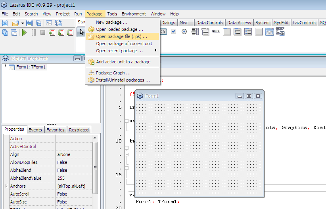
Task: Switch to LazControls palette tab
Action: tap(304, 23)
